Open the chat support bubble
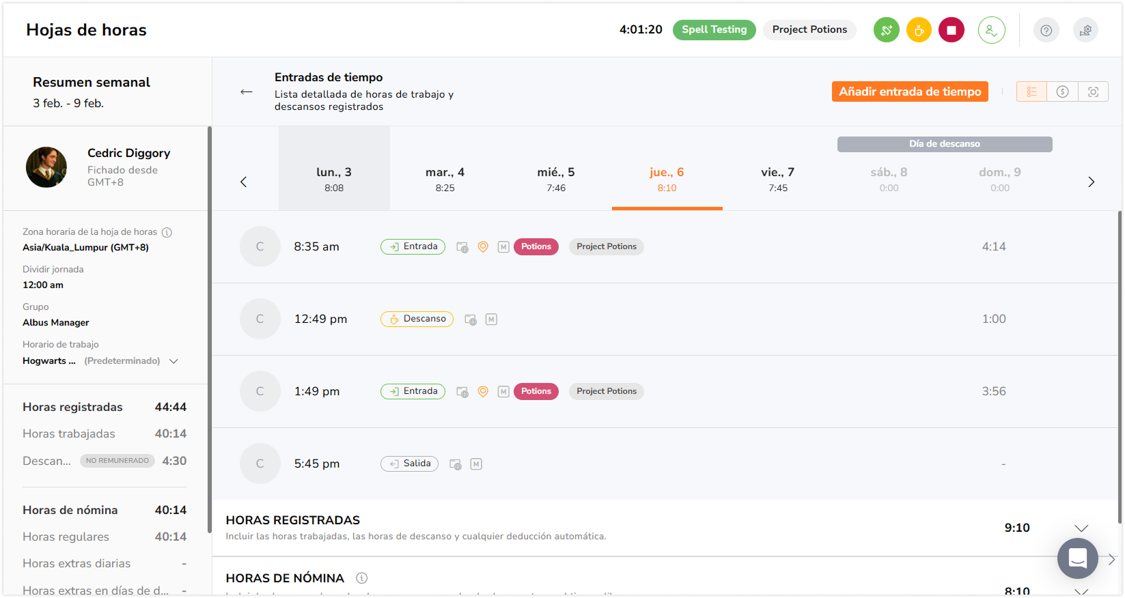Screen dimensions: 1125x598 click(1077, 558)
